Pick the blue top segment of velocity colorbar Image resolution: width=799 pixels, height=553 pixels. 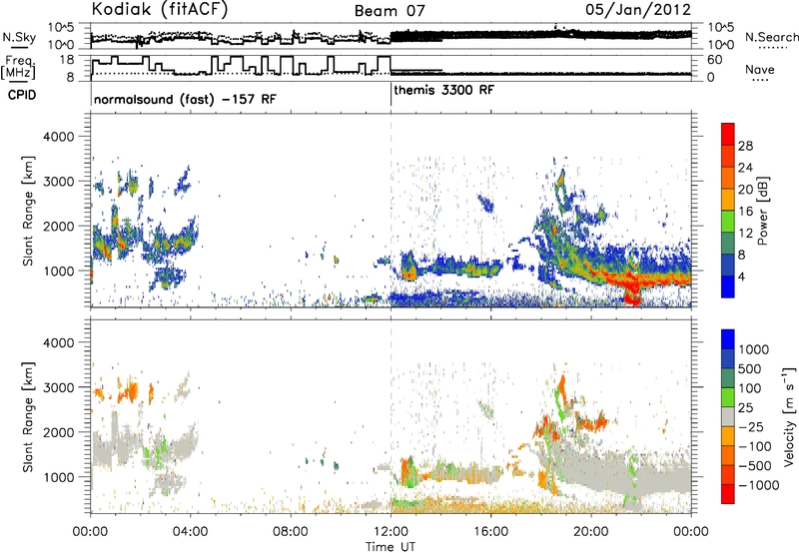728,339
